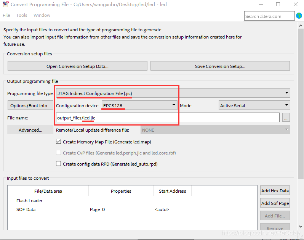This screenshot has height=240, width=304.
Task: Expand the Mode Active Serial dropdown
Action: [254, 105]
